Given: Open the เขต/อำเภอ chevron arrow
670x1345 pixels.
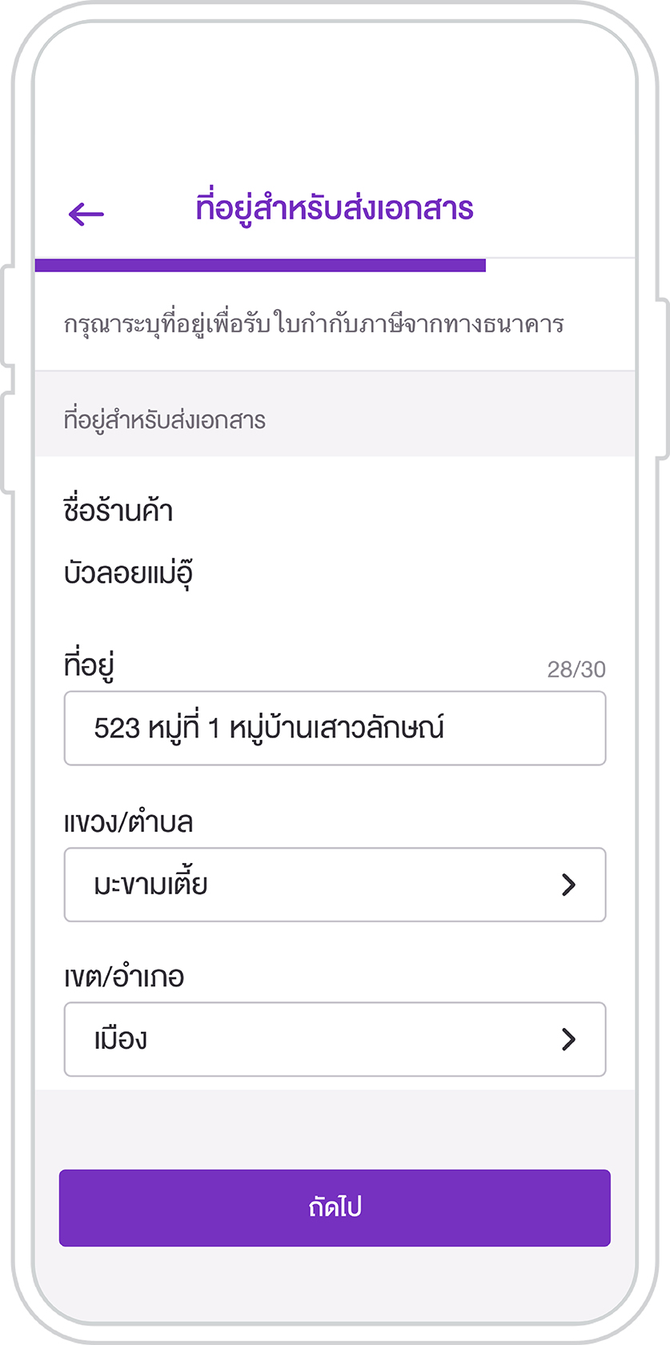Looking at the screenshot, I should (x=568, y=1039).
